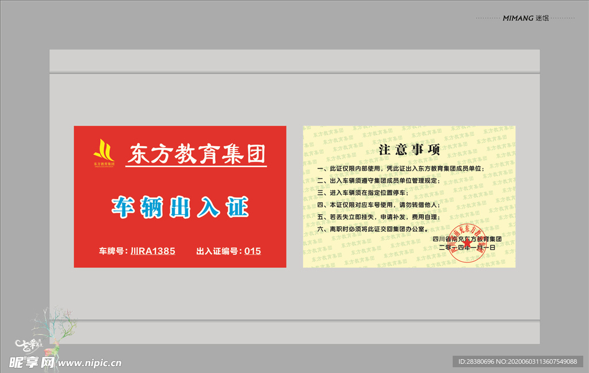Click rule 六、离职时必须将此证交回
This screenshot has width=589, height=373.
pyautogui.click(x=373, y=229)
